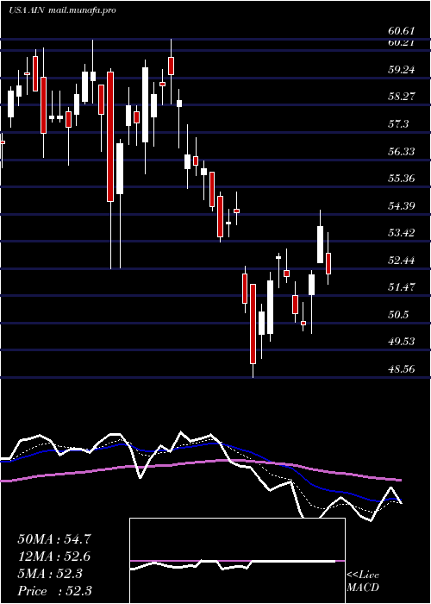The width and height of the screenshot is (431, 604).
Task: Click the 51.47 price axis label
Action: click(402, 287)
